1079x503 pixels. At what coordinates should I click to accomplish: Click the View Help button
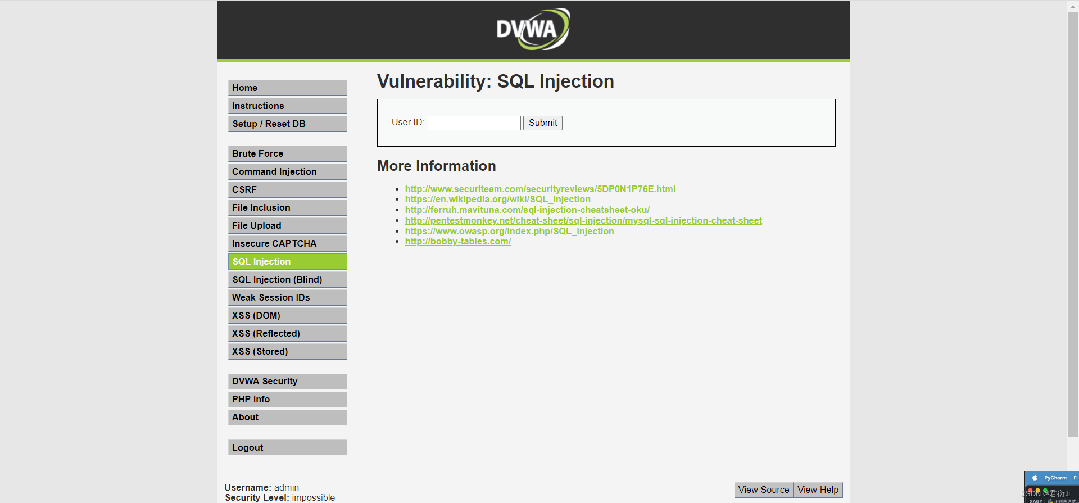[818, 490]
